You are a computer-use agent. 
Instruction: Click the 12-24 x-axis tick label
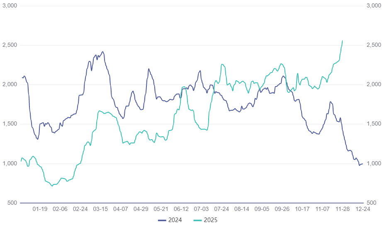click(x=363, y=209)
